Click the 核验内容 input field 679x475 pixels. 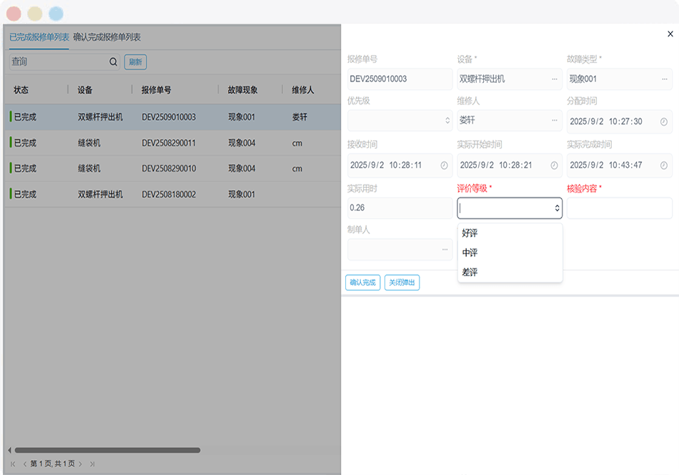619,208
